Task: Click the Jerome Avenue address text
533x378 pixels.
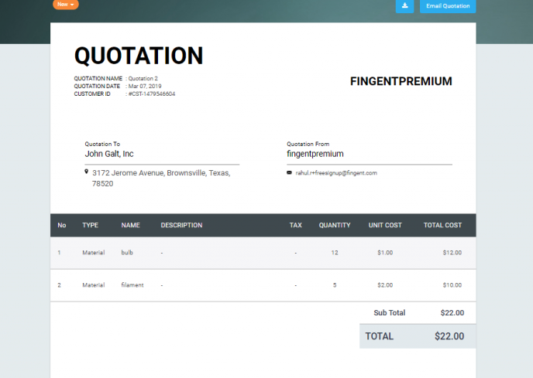Action: (161, 173)
